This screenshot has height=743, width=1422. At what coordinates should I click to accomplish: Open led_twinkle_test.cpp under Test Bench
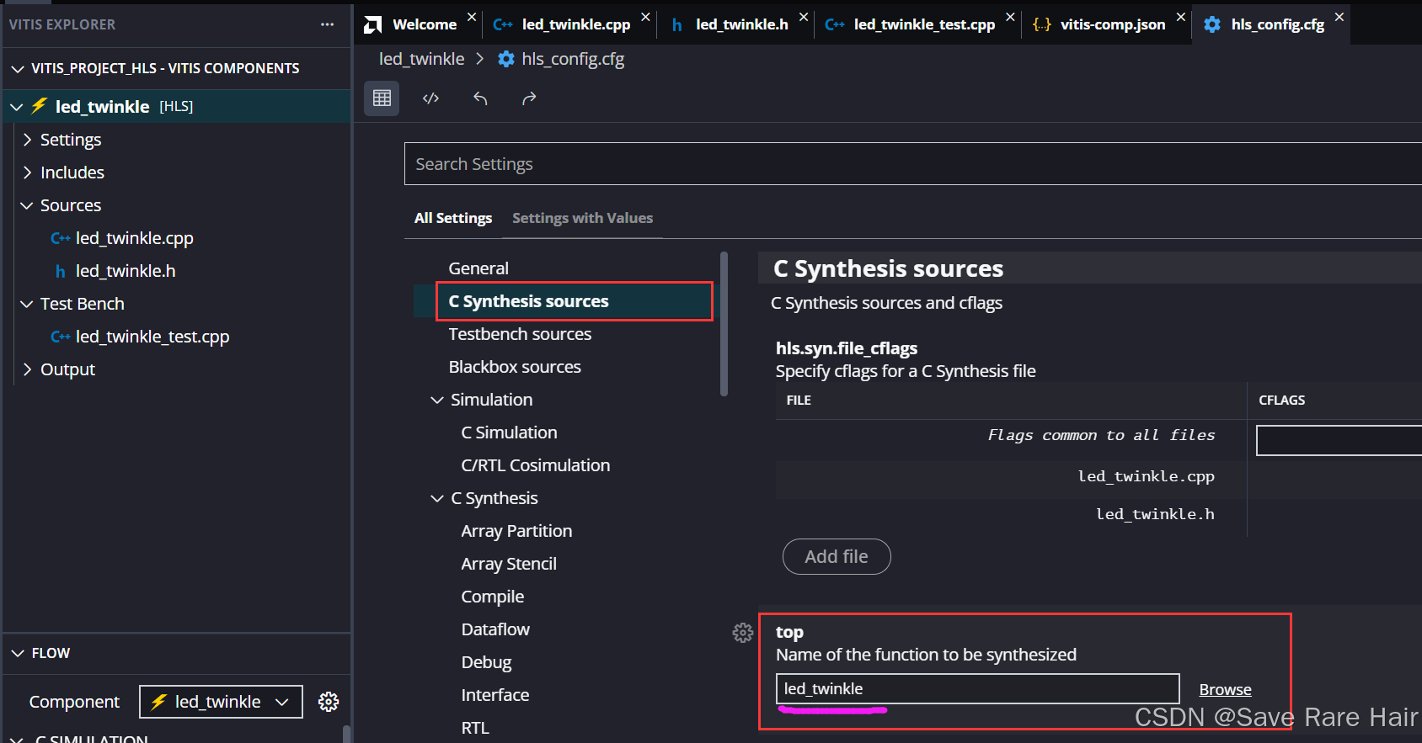152,337
